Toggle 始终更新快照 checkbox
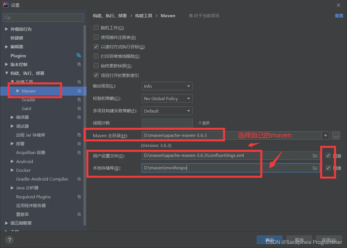This screenshot has width=347, height=248. click(96, 66)
